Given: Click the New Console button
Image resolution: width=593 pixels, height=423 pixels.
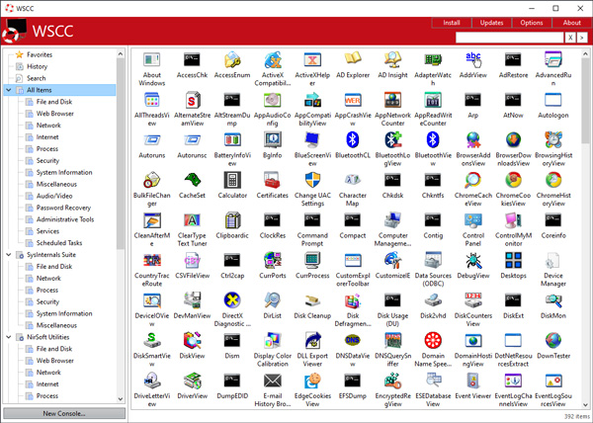Looking at the screenshot, I should (64, 413).
